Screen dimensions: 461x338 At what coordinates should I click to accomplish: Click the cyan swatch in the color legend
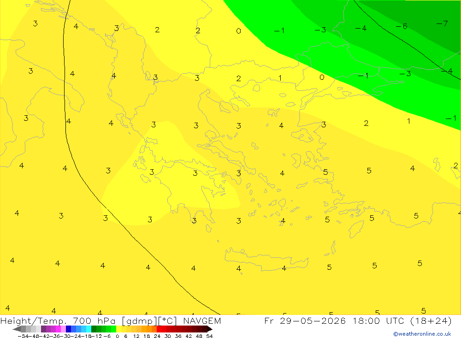point(89,329)
